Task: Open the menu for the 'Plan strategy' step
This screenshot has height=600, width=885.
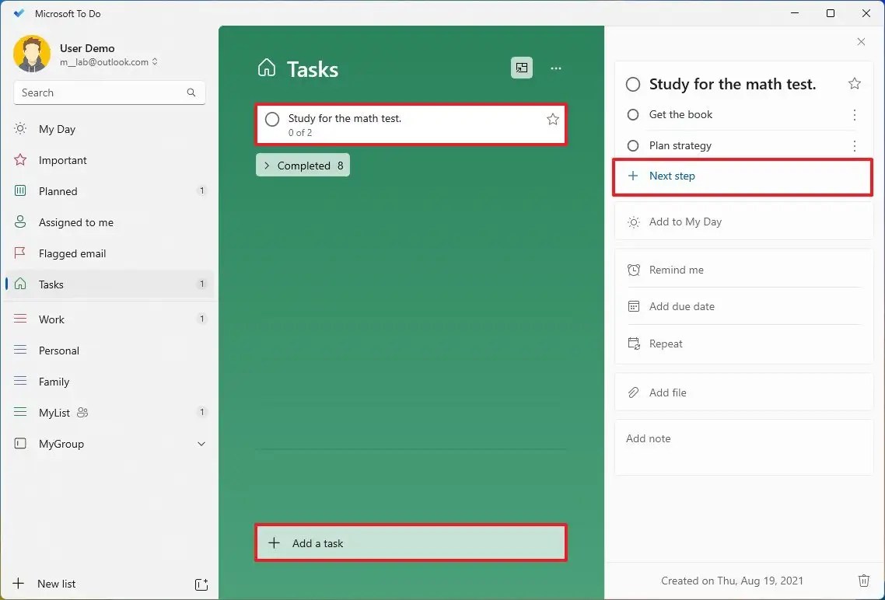Action: click(855, 145)
